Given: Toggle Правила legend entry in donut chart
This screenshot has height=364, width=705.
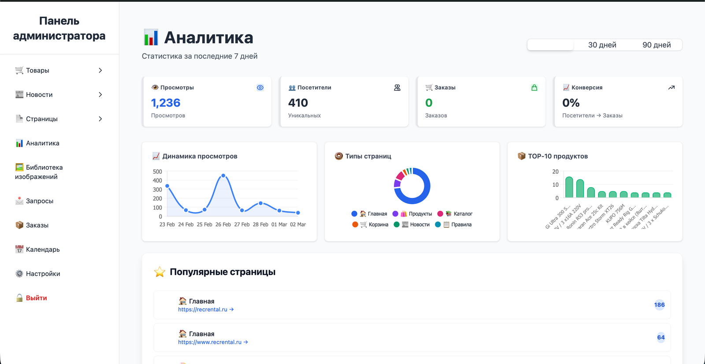Looking at the screenshot, I should (x=453, y=224).
